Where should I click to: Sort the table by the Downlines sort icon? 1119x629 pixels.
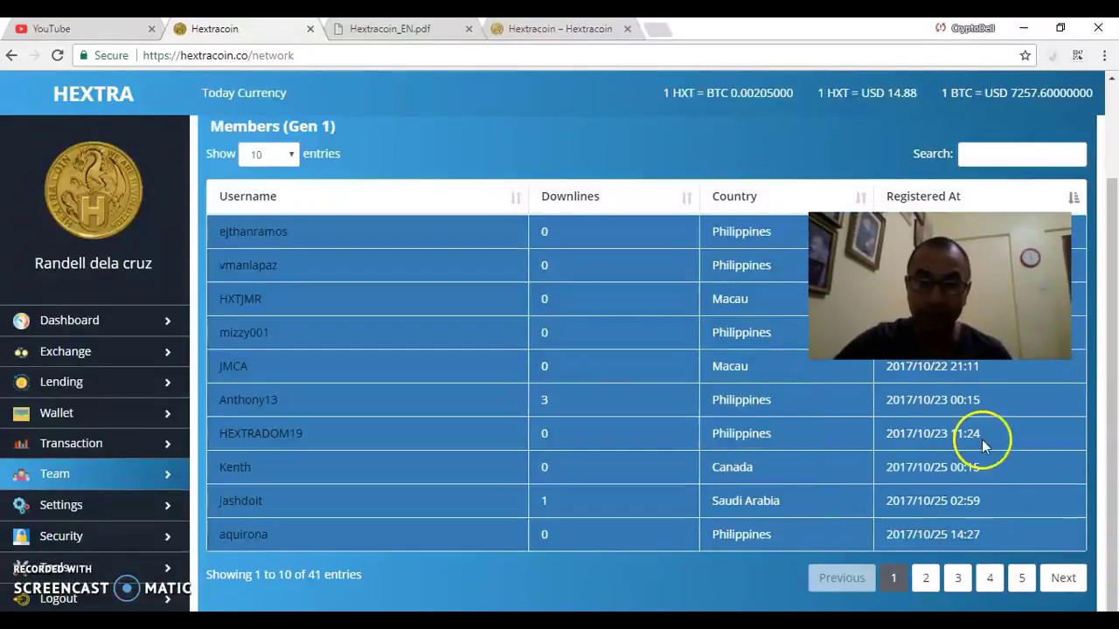pyautogui.click(x=687, y=197)
